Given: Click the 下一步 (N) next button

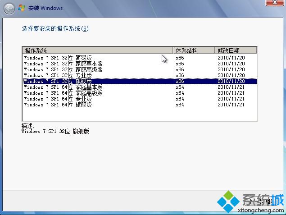Looking at the screenshot, I should (x=260, y=201).
